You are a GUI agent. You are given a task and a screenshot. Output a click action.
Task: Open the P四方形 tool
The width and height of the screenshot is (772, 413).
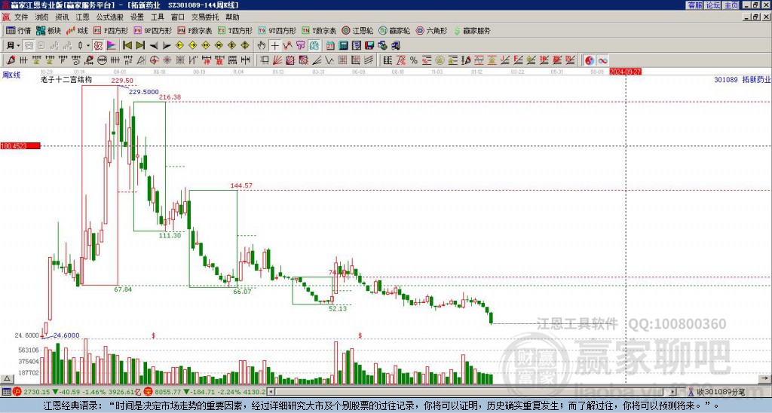coord(111,30)
